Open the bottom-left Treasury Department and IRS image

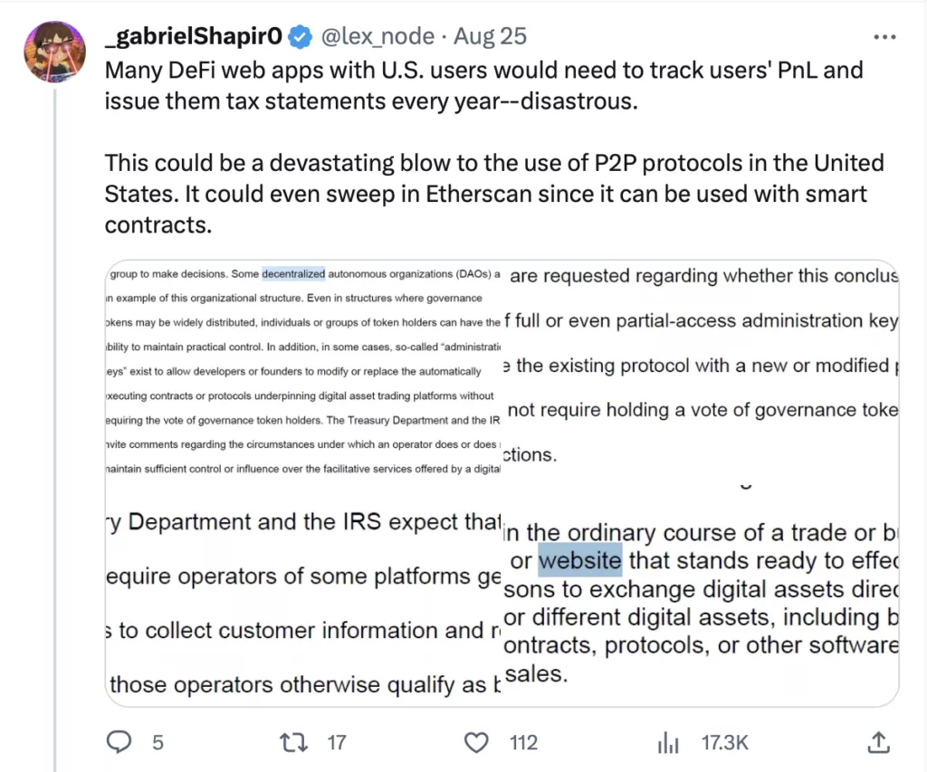[x=303, y=602]
